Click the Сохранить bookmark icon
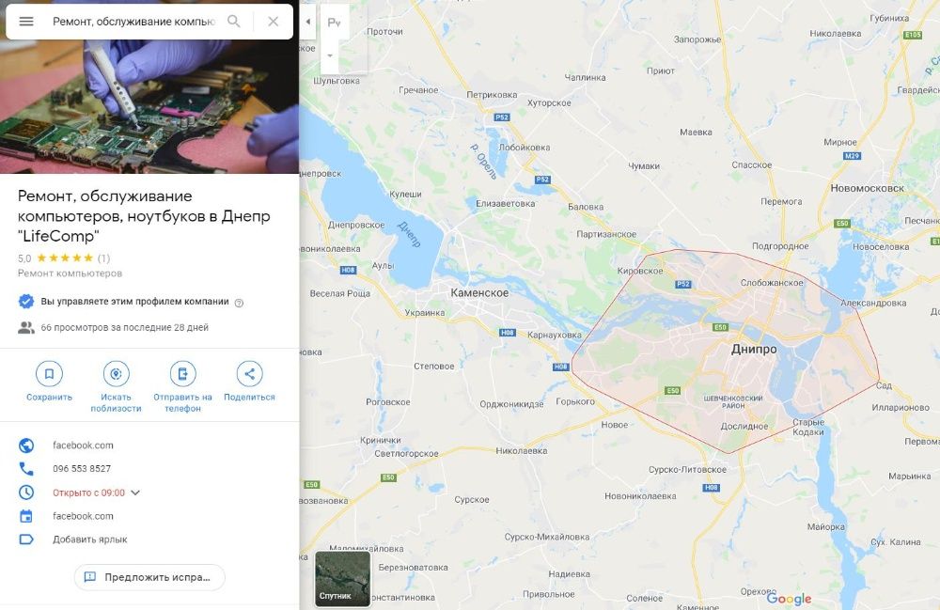 (x=49, y=374)
